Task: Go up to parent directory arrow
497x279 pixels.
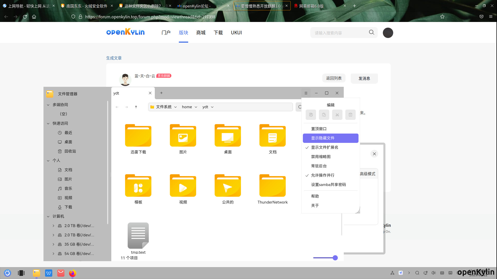Action: point(136,107)
